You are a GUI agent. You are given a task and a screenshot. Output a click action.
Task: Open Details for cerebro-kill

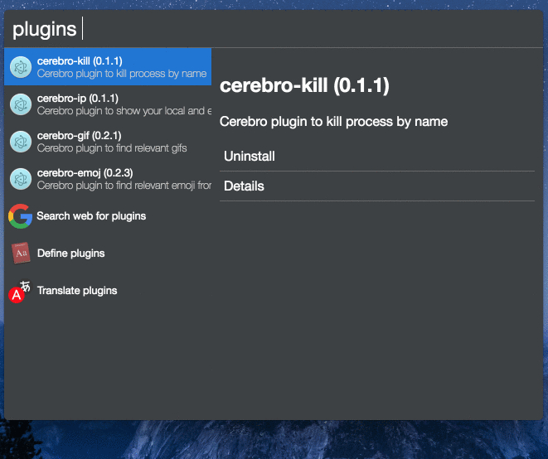click(x=377, y=186)
